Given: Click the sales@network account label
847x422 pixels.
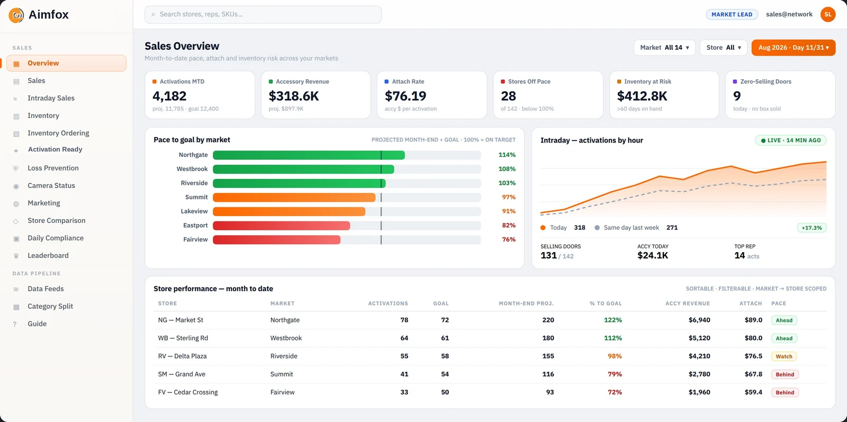Looking at the screenshot, I should [x=789, y=14].
